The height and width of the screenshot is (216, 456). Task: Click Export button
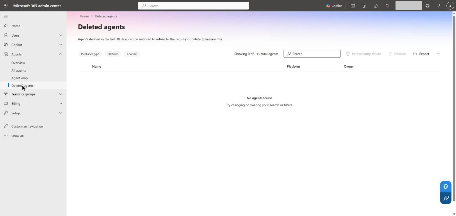(421, 54)
